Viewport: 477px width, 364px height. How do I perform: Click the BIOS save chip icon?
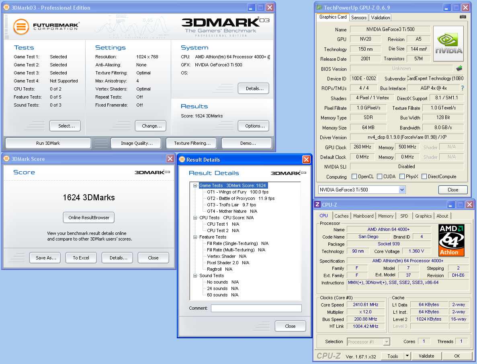tap(459, 68)
